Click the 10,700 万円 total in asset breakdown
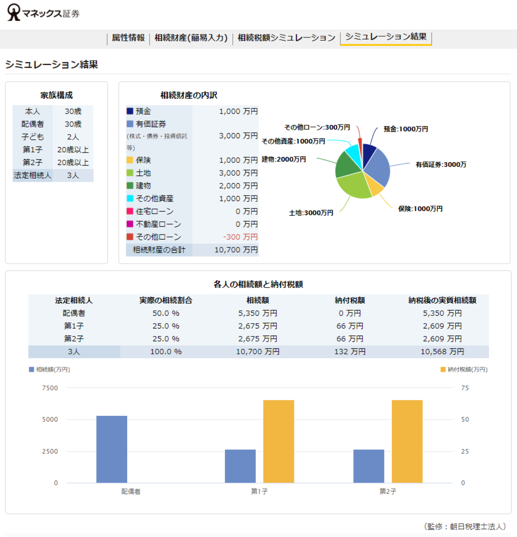This screenshot has height=537, width=517. pos(236,250)
